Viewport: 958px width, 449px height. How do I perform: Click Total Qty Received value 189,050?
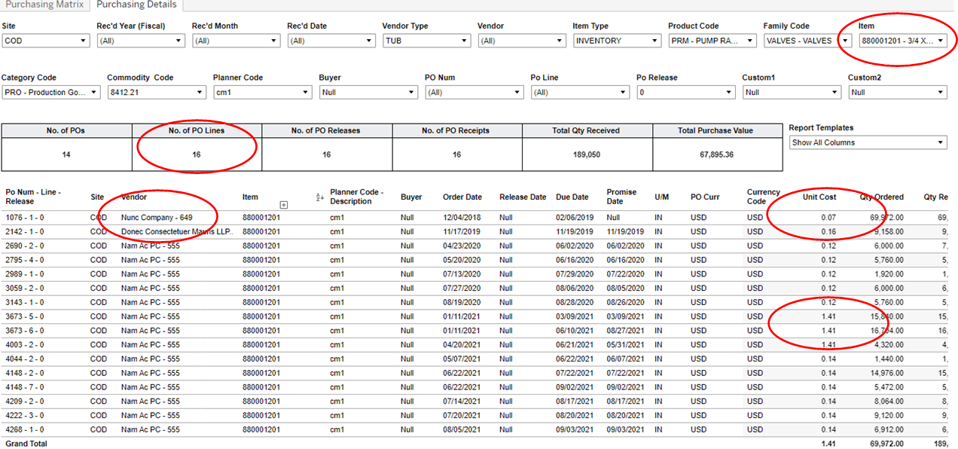(x=587, y=154)
